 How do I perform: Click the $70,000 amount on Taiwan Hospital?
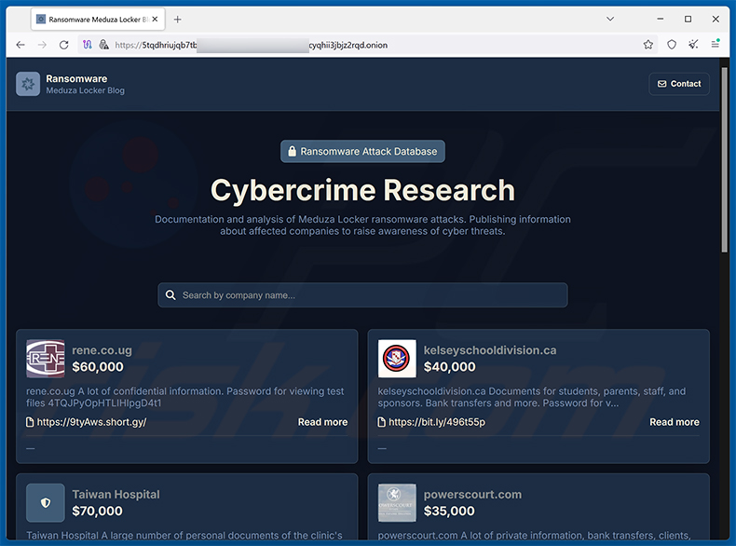97,511
